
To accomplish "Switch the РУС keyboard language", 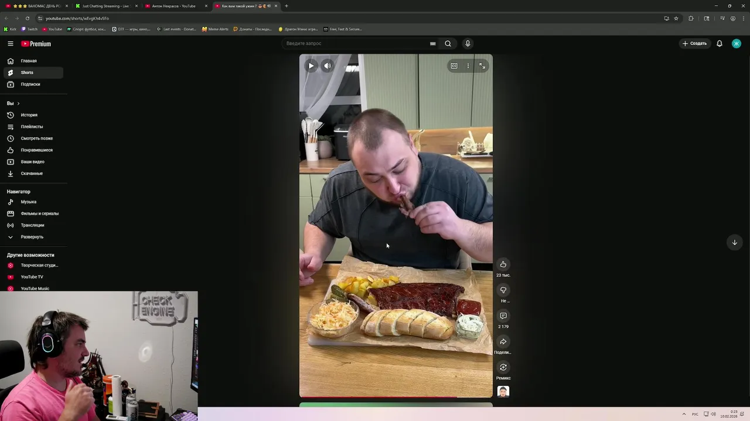I will [695, 414].
